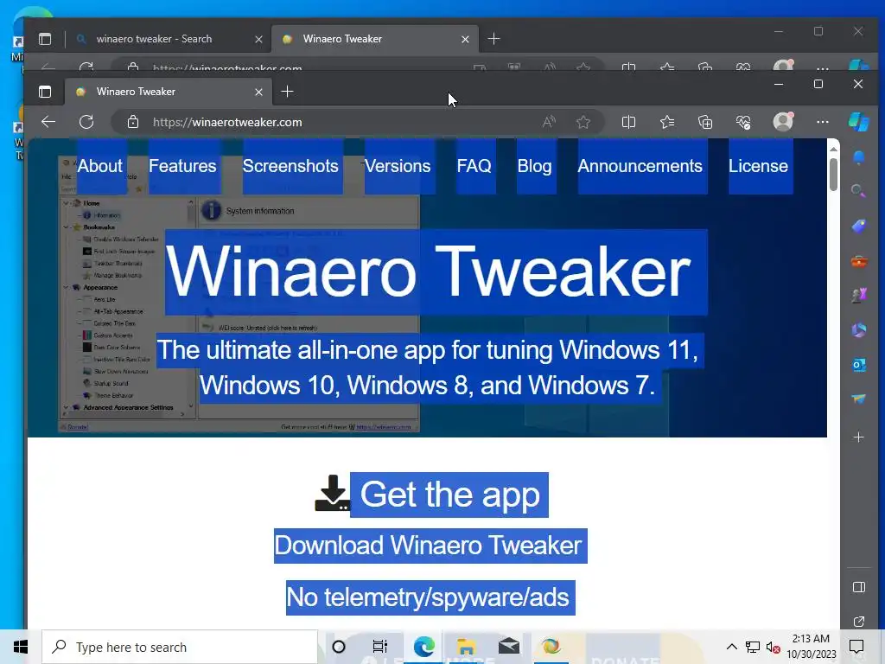Open Settings and more ellipsis menu
The width and height of the screenshot is (885, 664).
coord(823,122)
